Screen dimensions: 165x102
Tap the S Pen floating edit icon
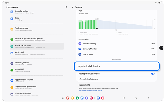161,48
